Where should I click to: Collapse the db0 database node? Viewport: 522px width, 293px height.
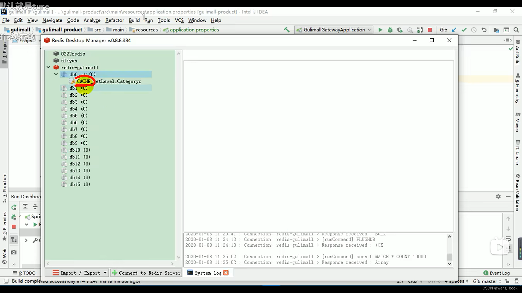[x=56, y=74]
